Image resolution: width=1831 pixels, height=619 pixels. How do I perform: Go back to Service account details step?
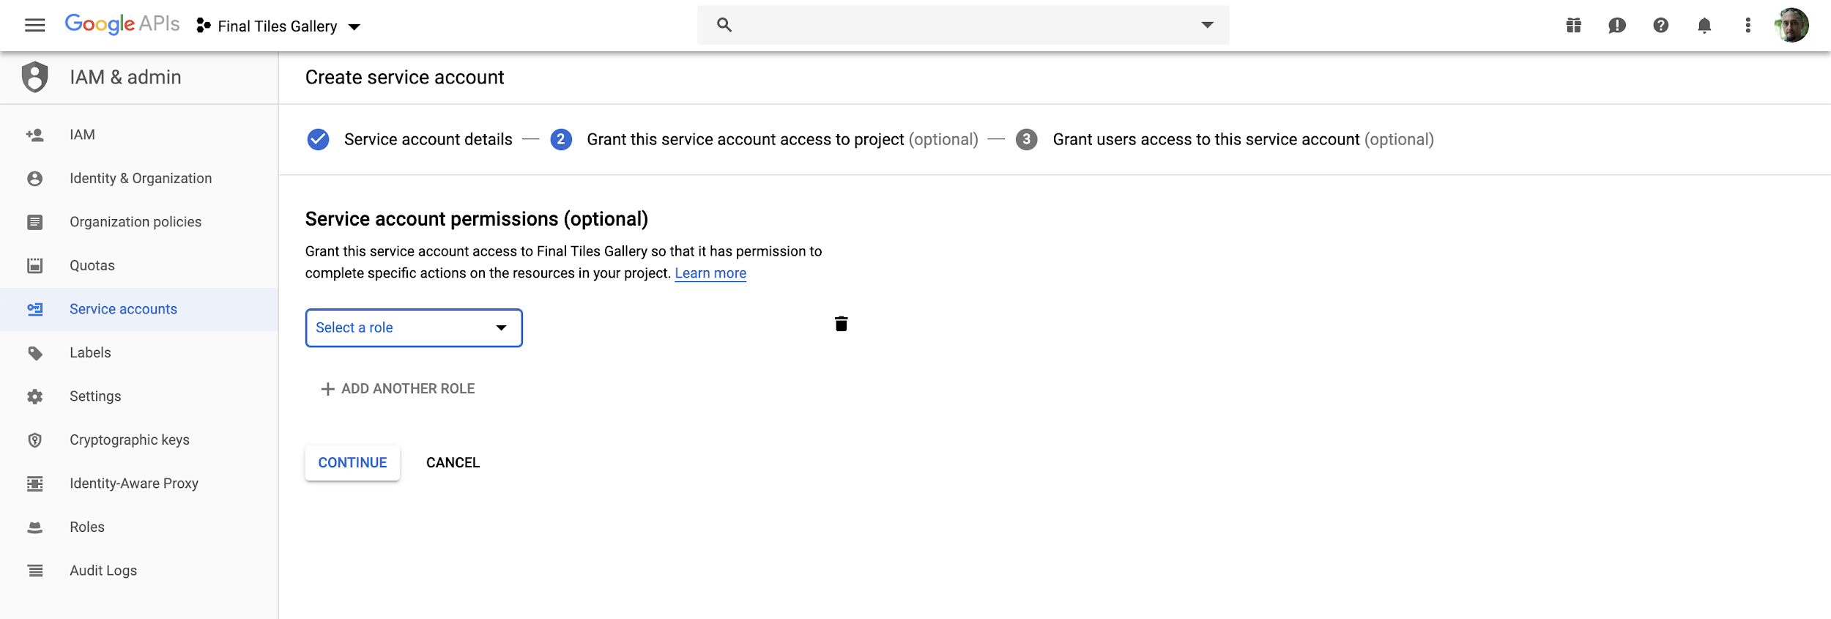tap(428, 139)
